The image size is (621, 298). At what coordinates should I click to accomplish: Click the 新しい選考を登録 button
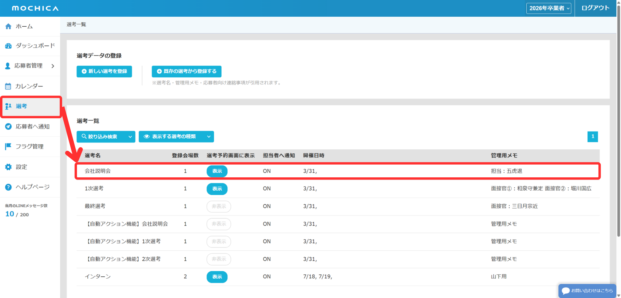[x=104, y=72]
